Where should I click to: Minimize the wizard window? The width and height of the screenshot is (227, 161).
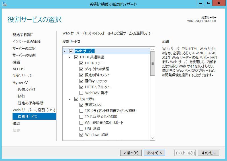pos(201,3)
